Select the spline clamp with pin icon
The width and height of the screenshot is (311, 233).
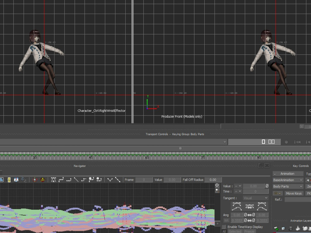[x=91, y=180]
